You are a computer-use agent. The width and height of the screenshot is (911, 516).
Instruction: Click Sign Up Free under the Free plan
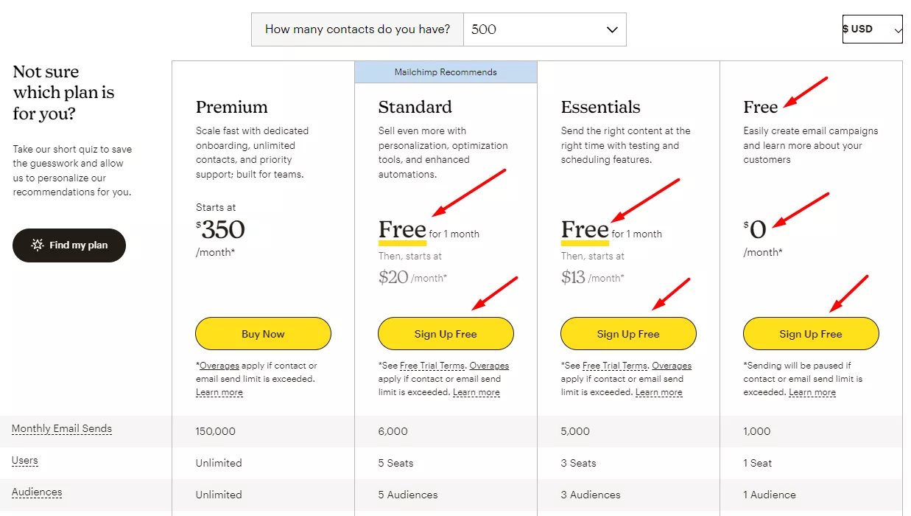[810, 333]
